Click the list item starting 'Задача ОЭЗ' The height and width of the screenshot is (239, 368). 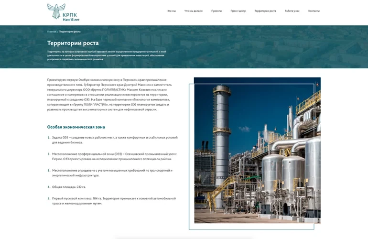(115, 140)
